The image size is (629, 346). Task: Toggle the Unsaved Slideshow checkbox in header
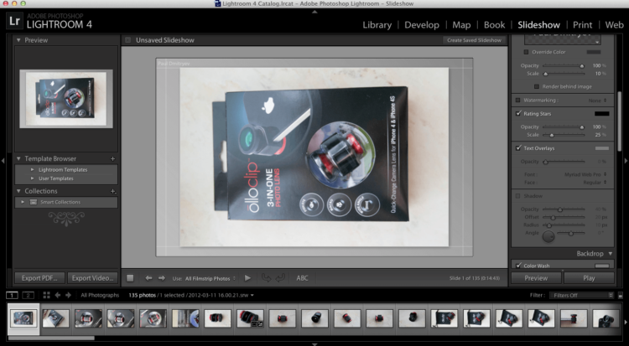(x=127, y=40)
